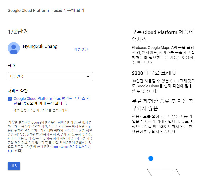Click the 무료 체험판 종료 후 자동 청구되지 않음 heading

pos(163,104)
